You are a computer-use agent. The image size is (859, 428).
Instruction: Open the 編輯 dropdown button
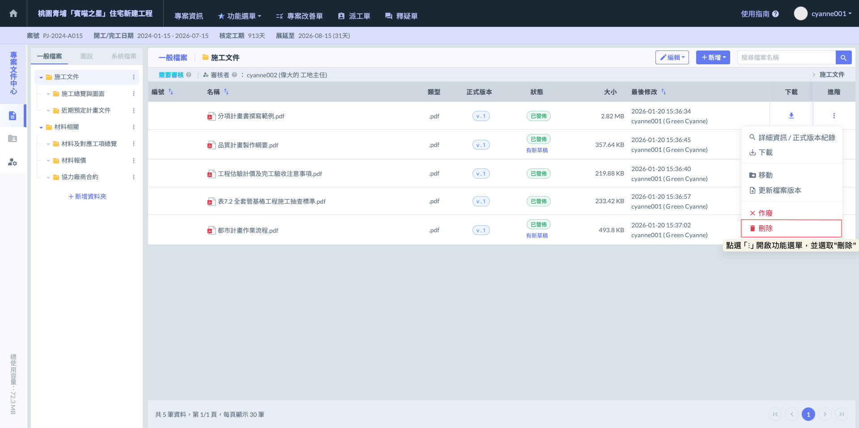click(x=672, y=58)
